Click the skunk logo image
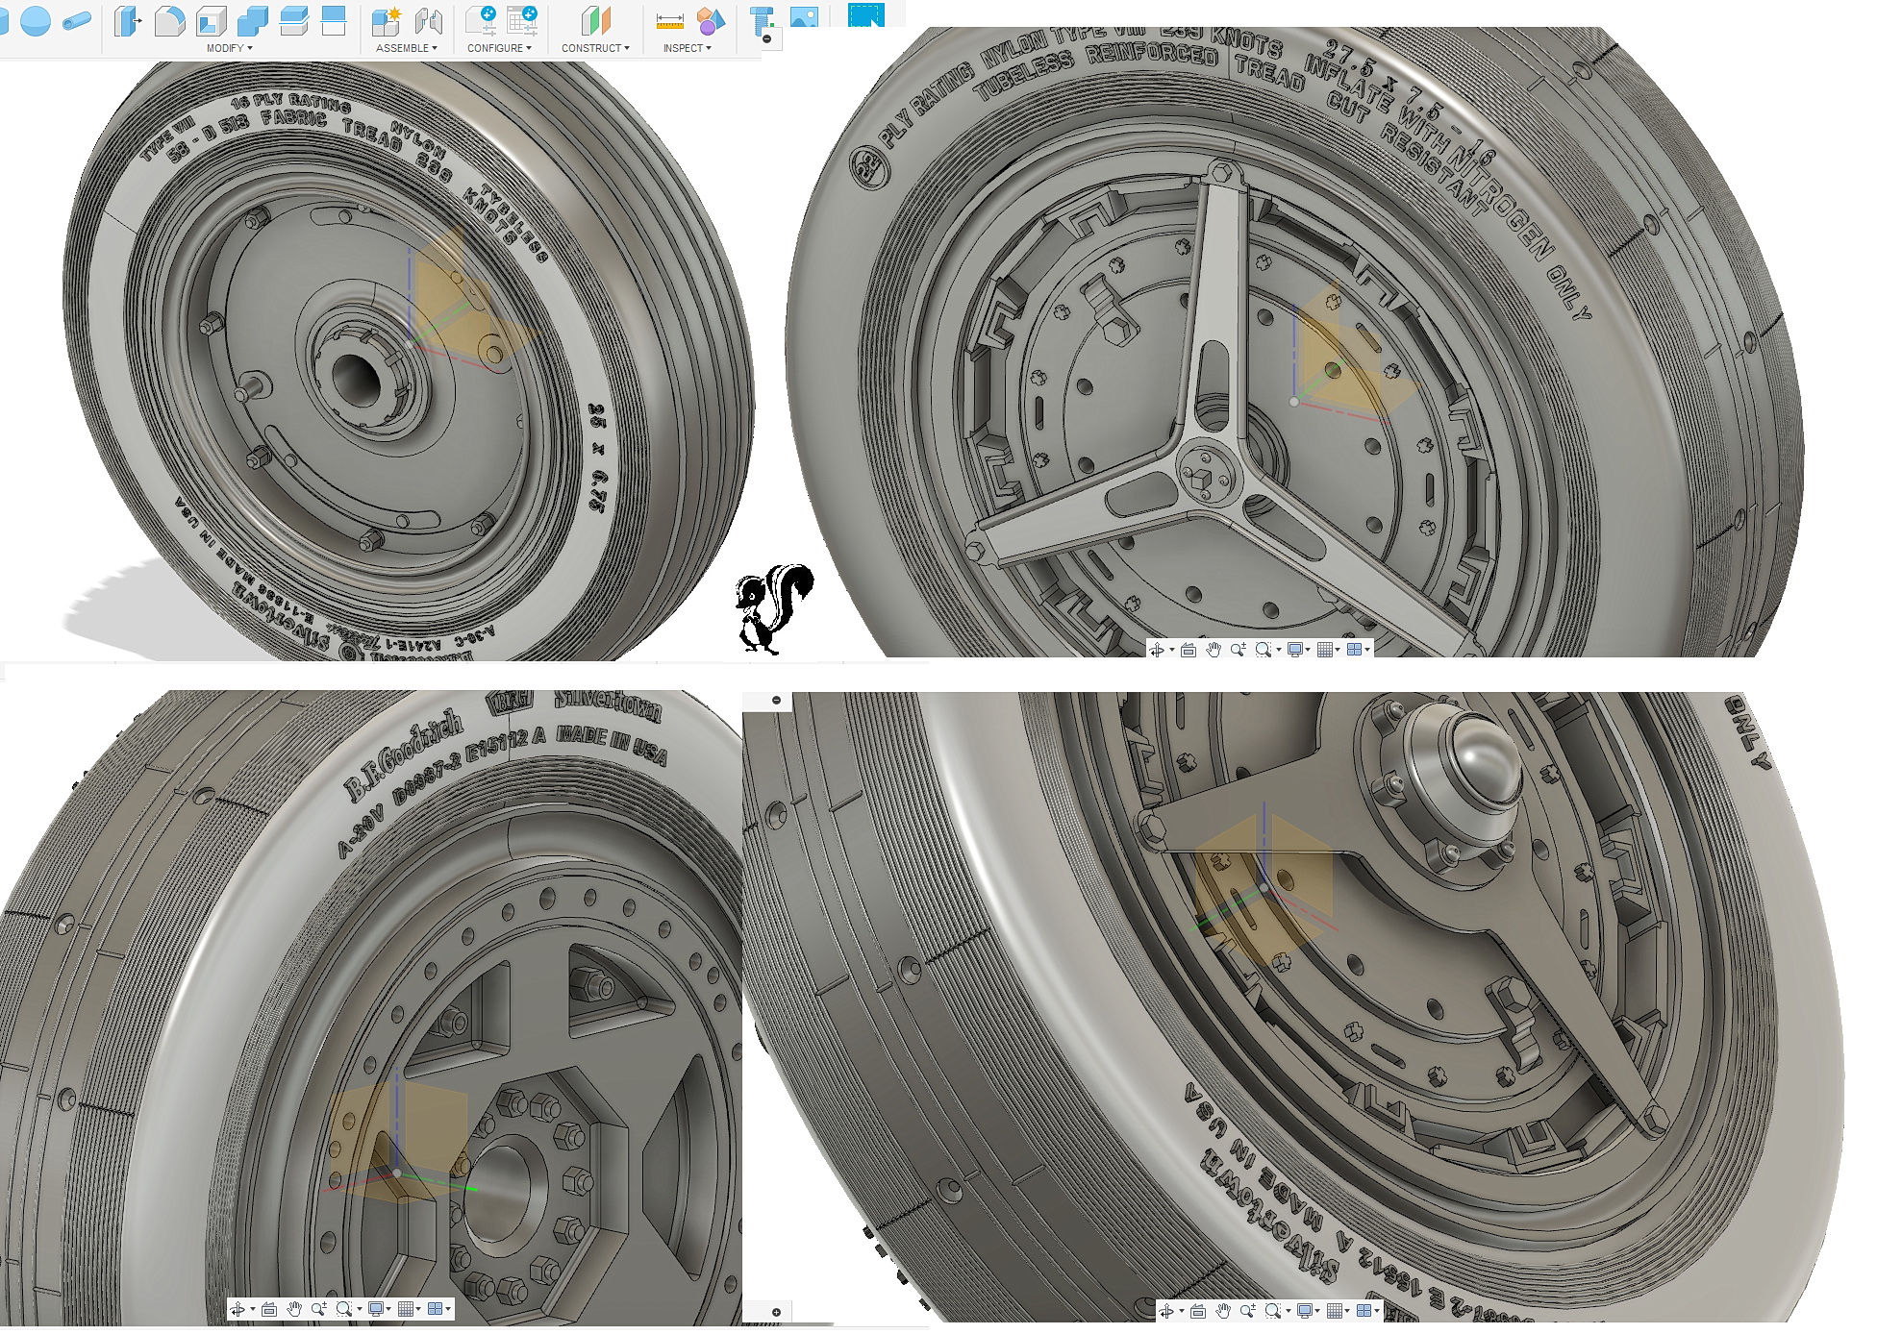 (773, 607)
